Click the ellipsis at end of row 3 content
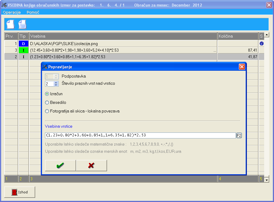This screenshot has width=274, height=202. (x=215, y=50)
